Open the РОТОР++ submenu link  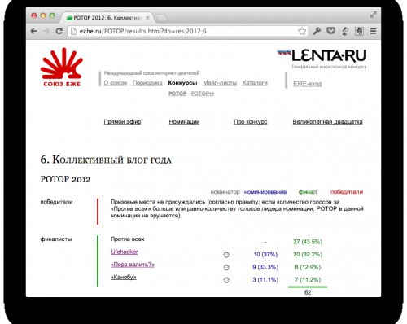[x=203, y=94]
